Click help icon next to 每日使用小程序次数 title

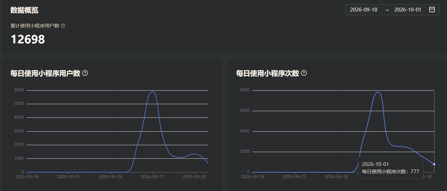coord(304,73)
